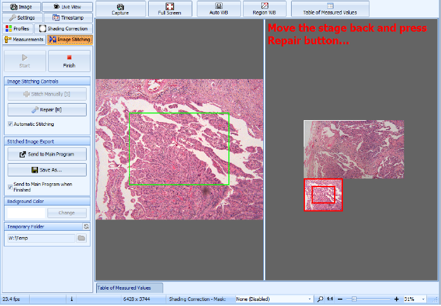
Task: Browse for temporary folder with folder icon
Action: tap(81, 238)
